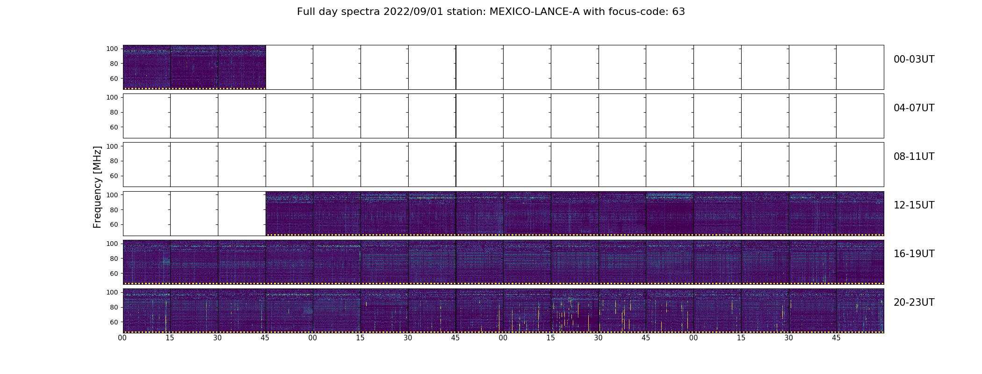Image resolution: width=982 pixels, height=374 pixels.
Task: Click the 80 tick label in the 00-03UT row
Action: [114, 64]
